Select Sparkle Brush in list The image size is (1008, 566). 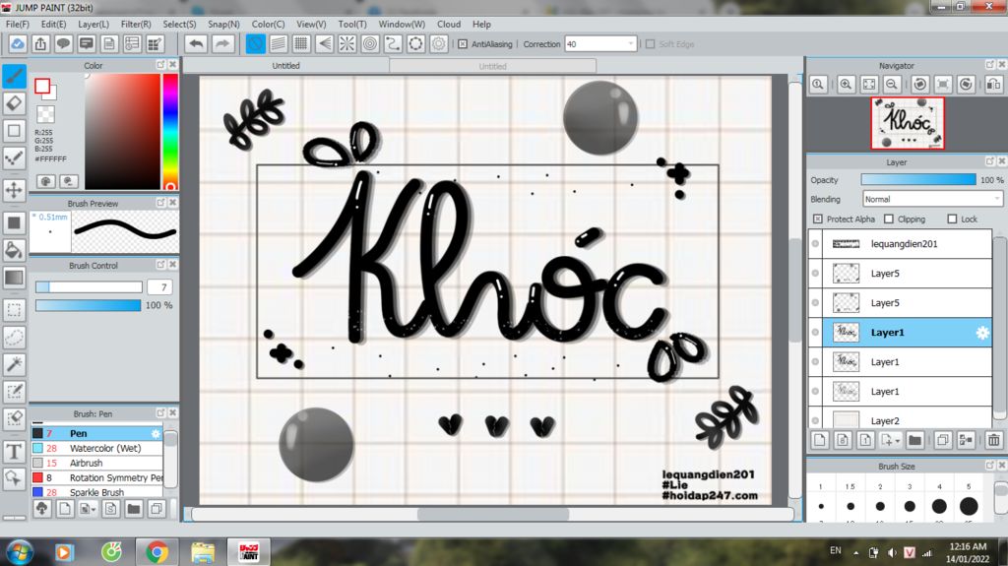(x=96, y=492)
